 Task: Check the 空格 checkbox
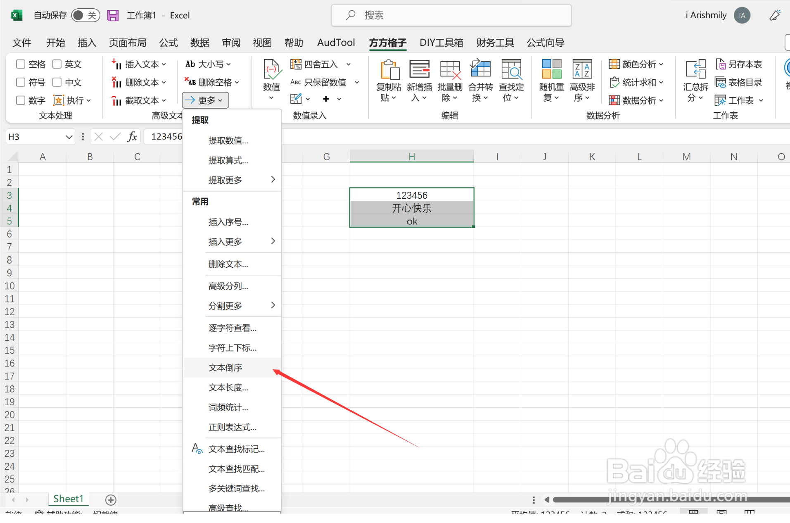point(21,64)
